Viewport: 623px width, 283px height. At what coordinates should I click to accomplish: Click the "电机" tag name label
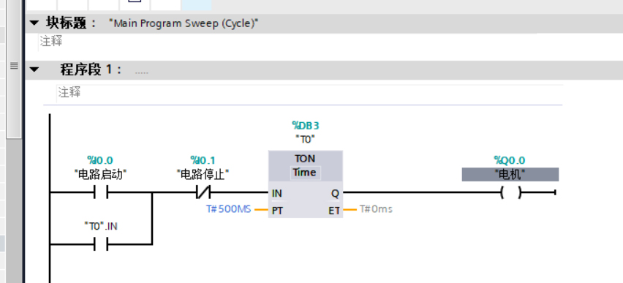coord(510,174)
